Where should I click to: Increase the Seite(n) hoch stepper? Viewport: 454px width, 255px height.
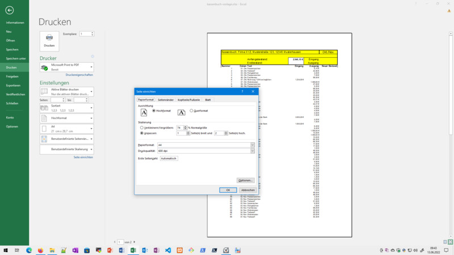point(226,132)
